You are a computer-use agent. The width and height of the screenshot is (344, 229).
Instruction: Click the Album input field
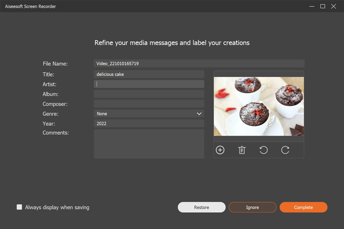[149, 94]
